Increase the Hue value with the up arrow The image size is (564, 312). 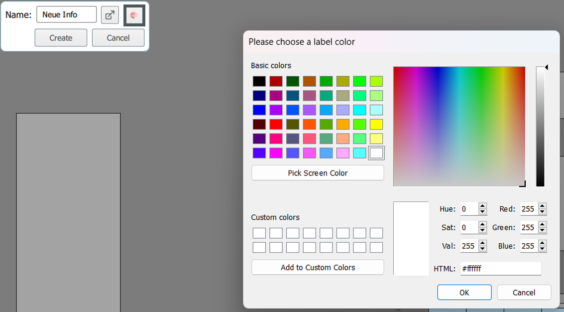482,206
